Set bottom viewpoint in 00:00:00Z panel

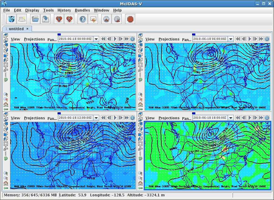click(x=6, y=40)
